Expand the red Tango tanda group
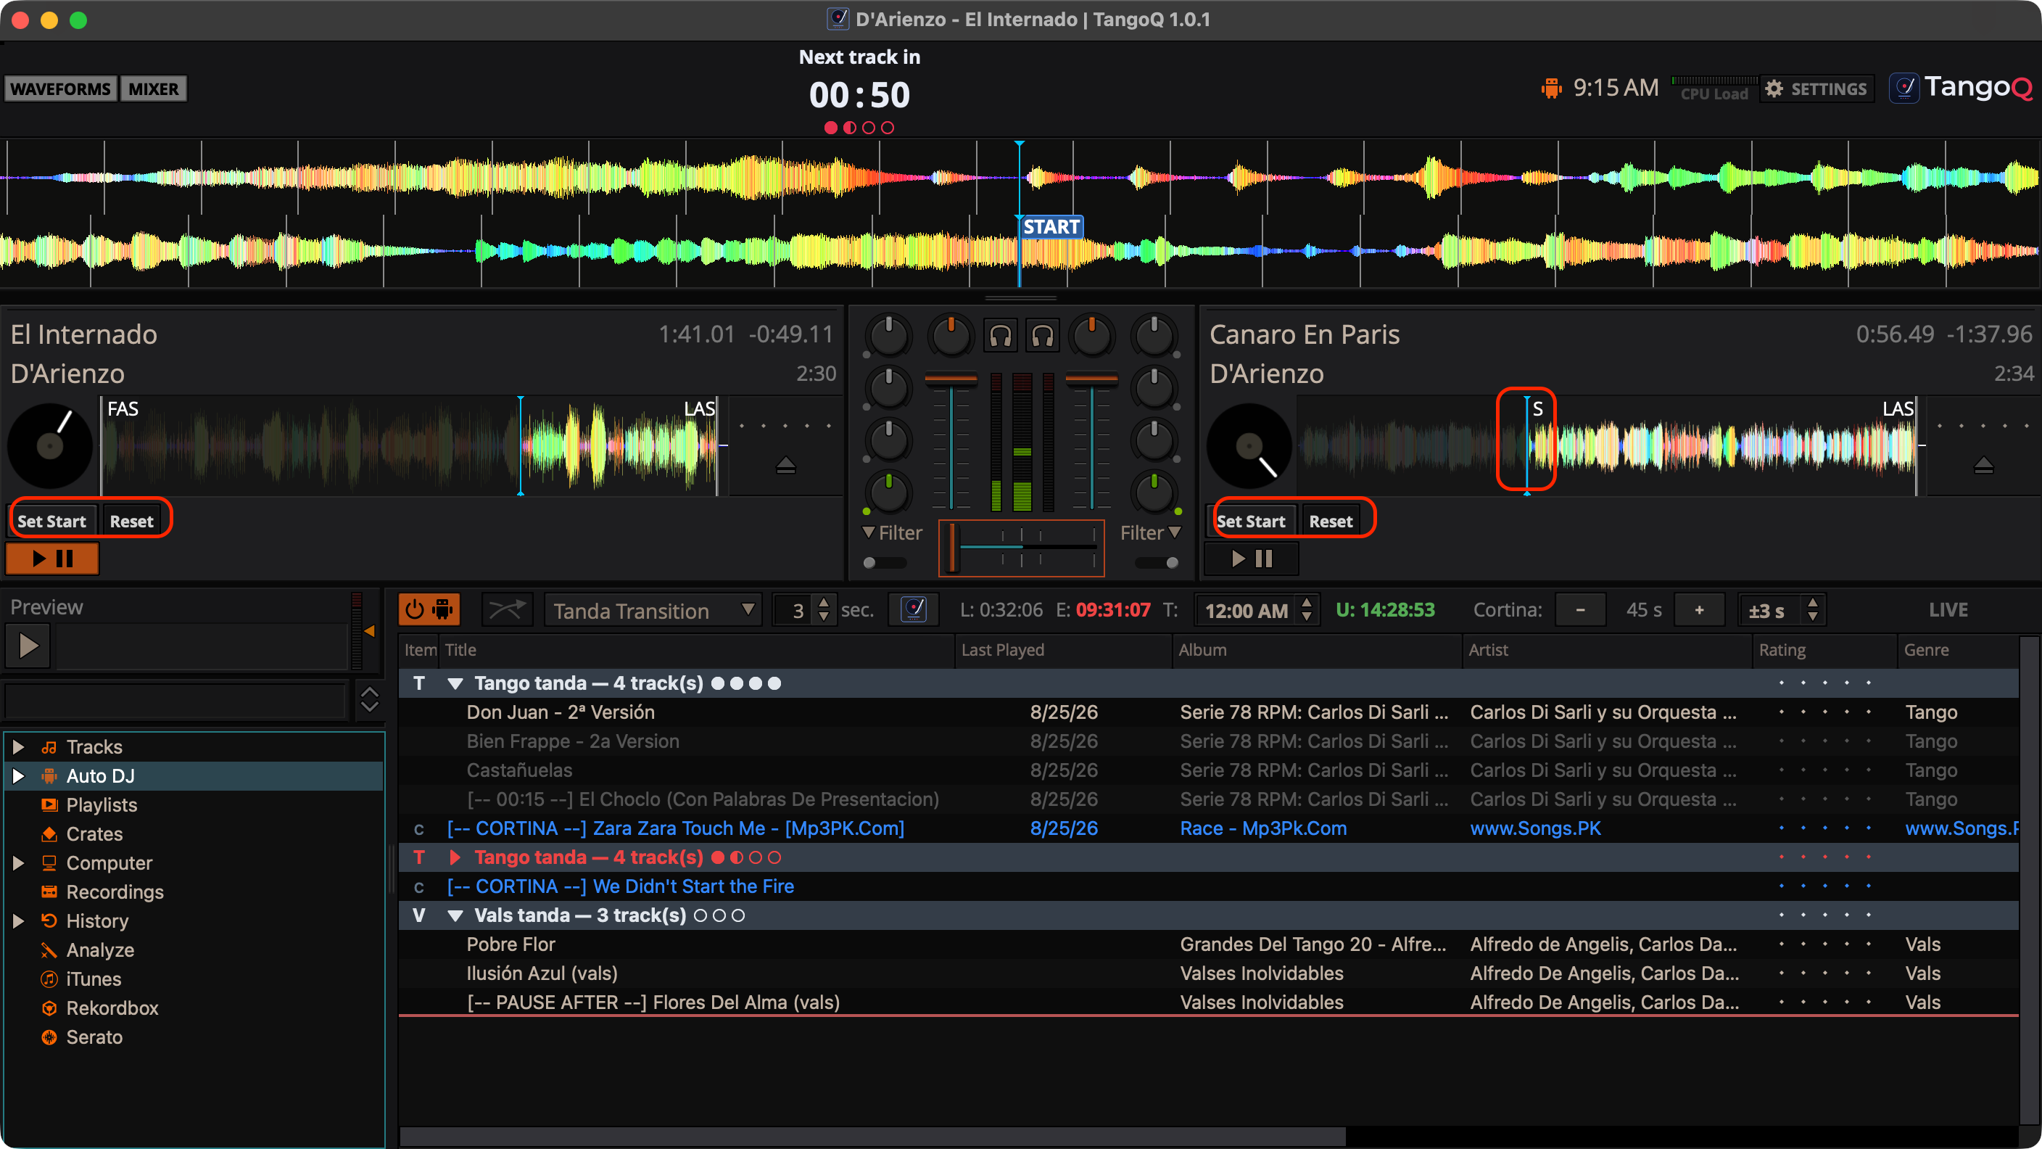This screenshot has width=2042, height=1149. (x=455, y=857)
